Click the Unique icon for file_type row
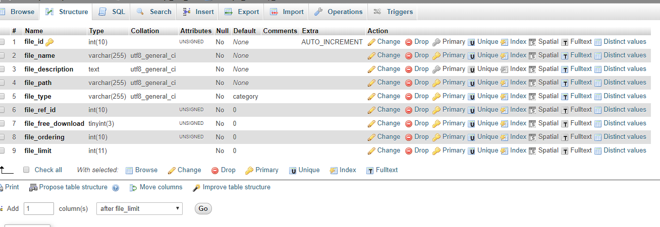 (471, 97)
